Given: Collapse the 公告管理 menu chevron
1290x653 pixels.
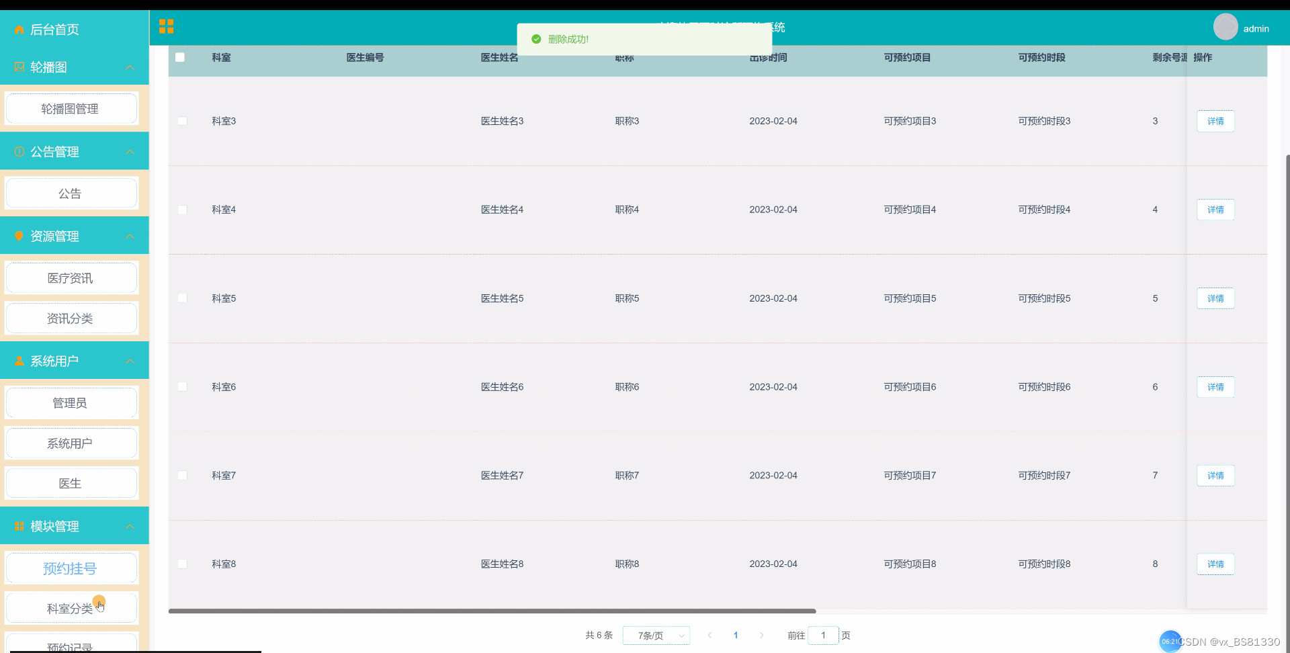Looking at the screenshot, I should [130, 152].
